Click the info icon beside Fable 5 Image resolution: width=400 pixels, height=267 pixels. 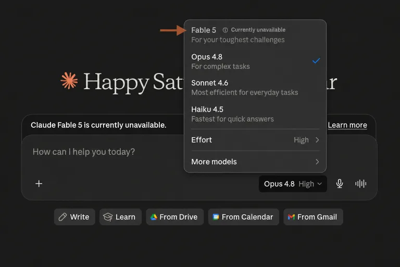point(225,30)
